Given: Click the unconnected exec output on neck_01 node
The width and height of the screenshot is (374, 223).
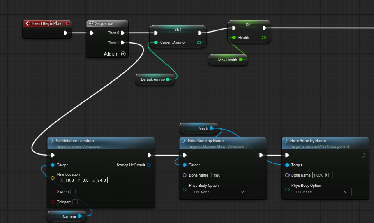Looking at the screenshot, I should point(363,155).
